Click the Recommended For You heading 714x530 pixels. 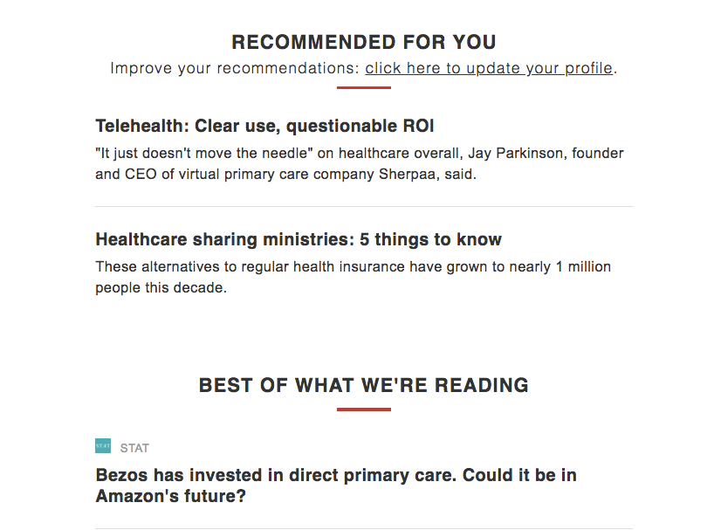click(x=364, y=43)
